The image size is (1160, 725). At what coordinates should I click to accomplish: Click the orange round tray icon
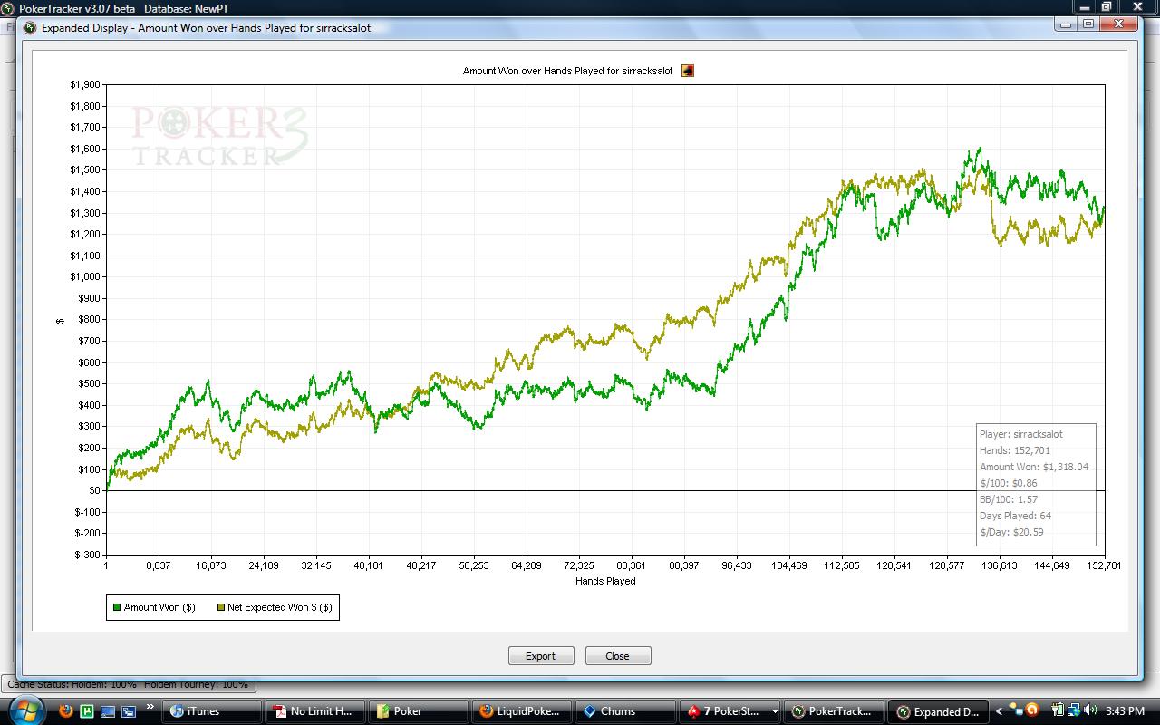[x=1031, y=710]
